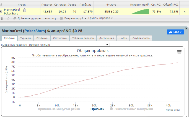
Task: Click the trash delete icon
Action: (x=2, y=19)
